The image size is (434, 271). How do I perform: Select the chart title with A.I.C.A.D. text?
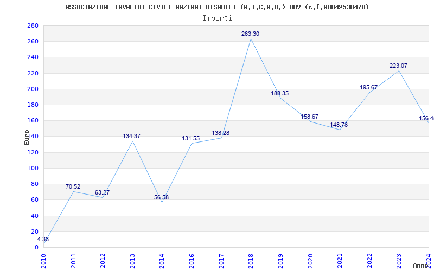coord(218,7)
